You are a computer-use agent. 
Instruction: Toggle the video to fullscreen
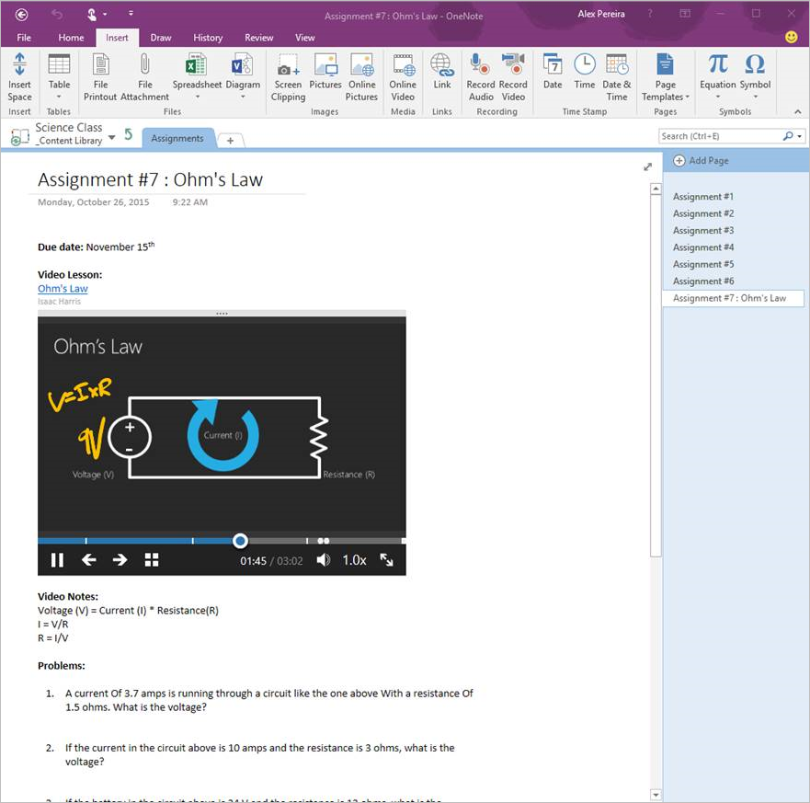(386, 560)
